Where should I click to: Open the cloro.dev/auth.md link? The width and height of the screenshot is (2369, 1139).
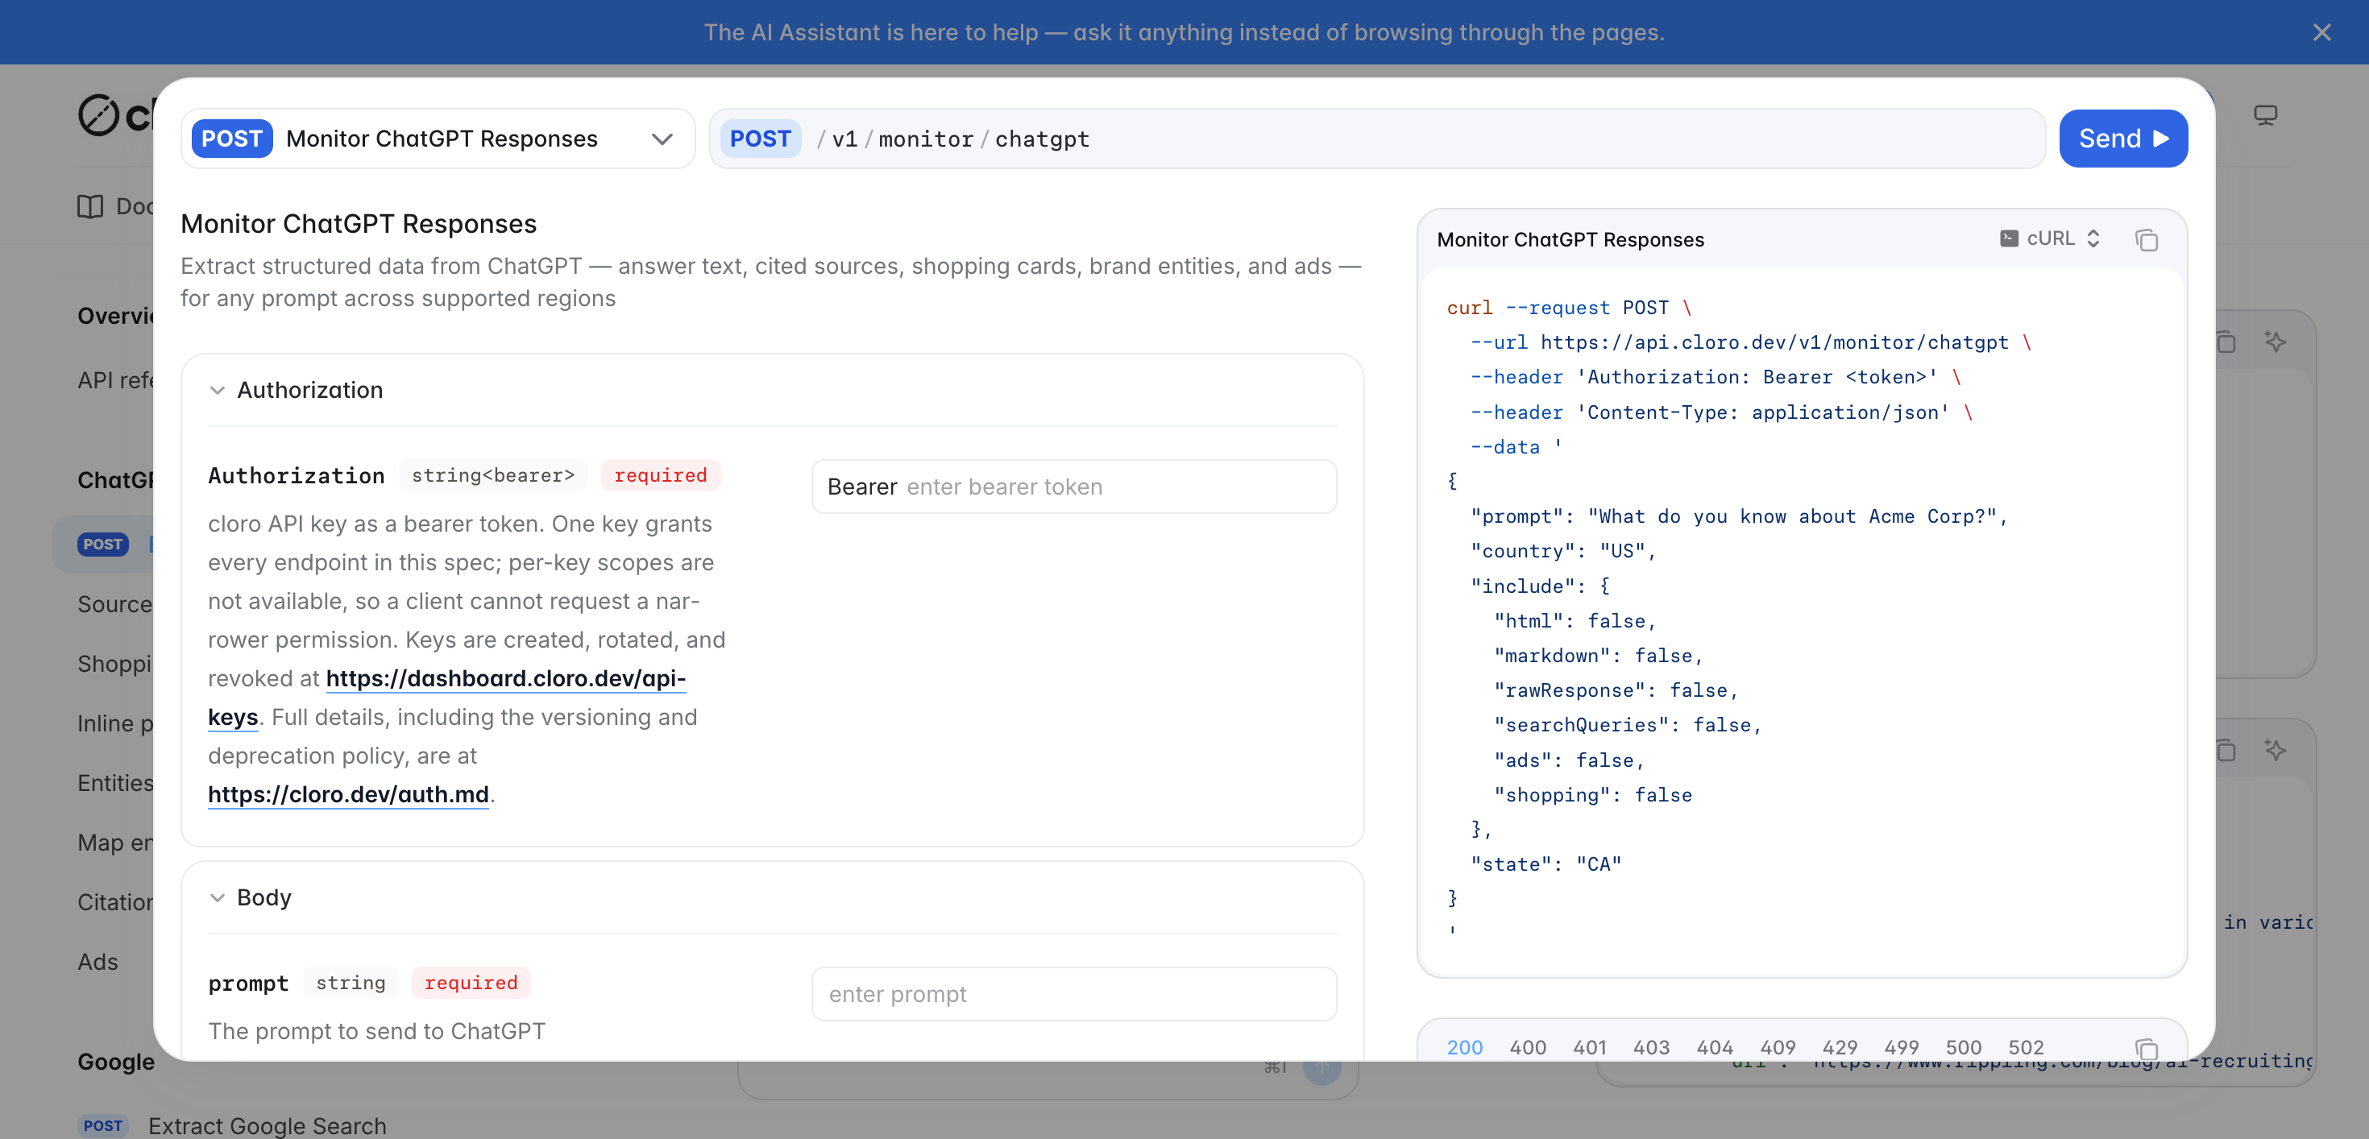(x=349, y=794)
